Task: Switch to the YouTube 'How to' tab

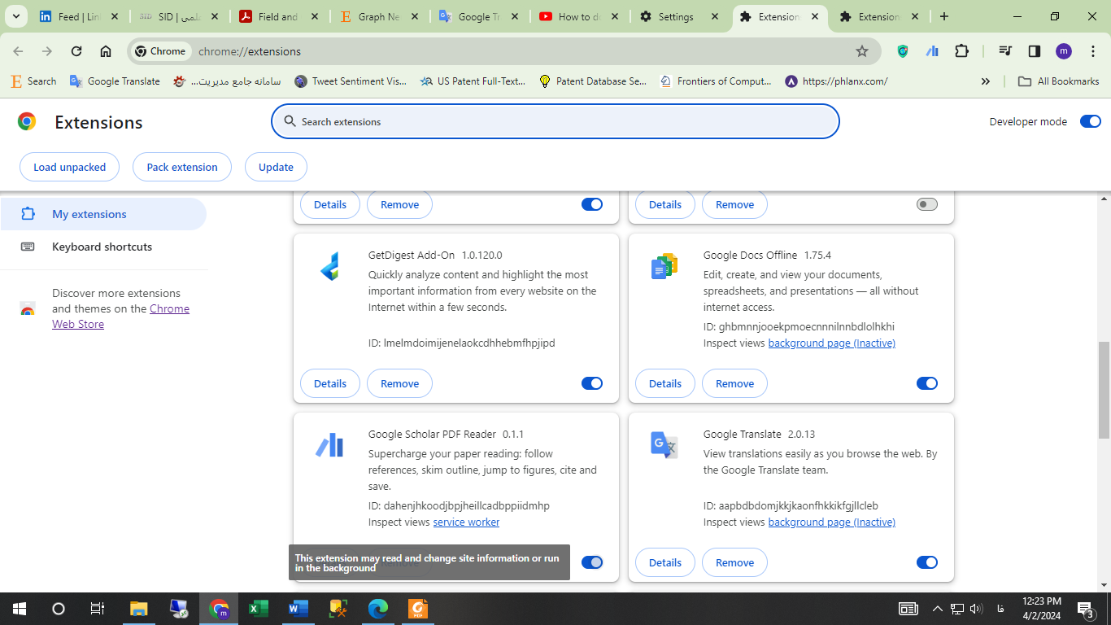Action: [580, 16]
